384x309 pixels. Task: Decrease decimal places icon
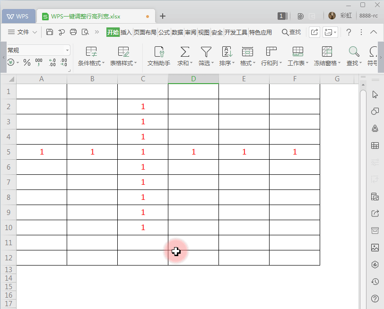[x=64, y=62]
